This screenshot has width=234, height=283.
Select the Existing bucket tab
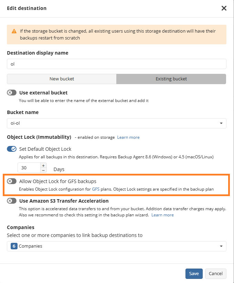point(171,79)
